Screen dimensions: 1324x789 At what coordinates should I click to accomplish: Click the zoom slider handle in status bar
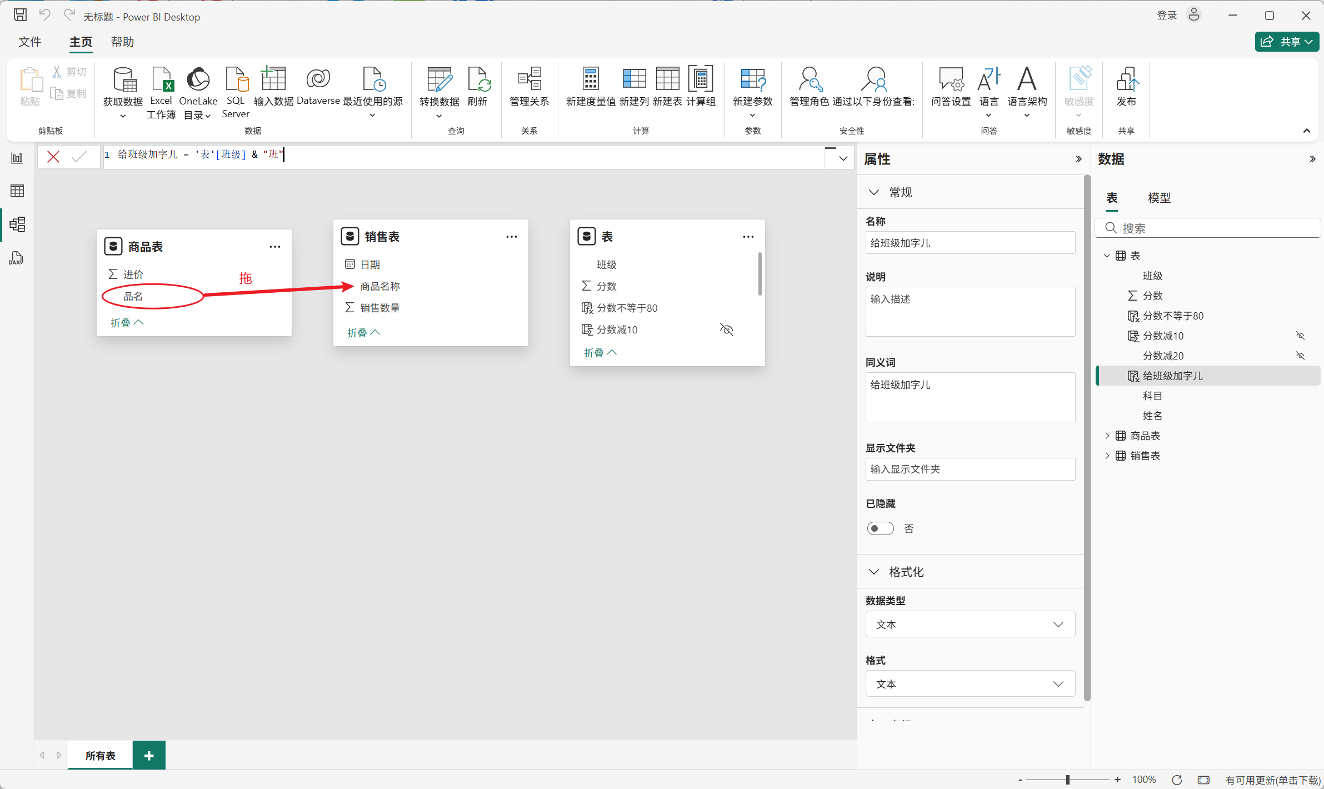point(1068,780)
